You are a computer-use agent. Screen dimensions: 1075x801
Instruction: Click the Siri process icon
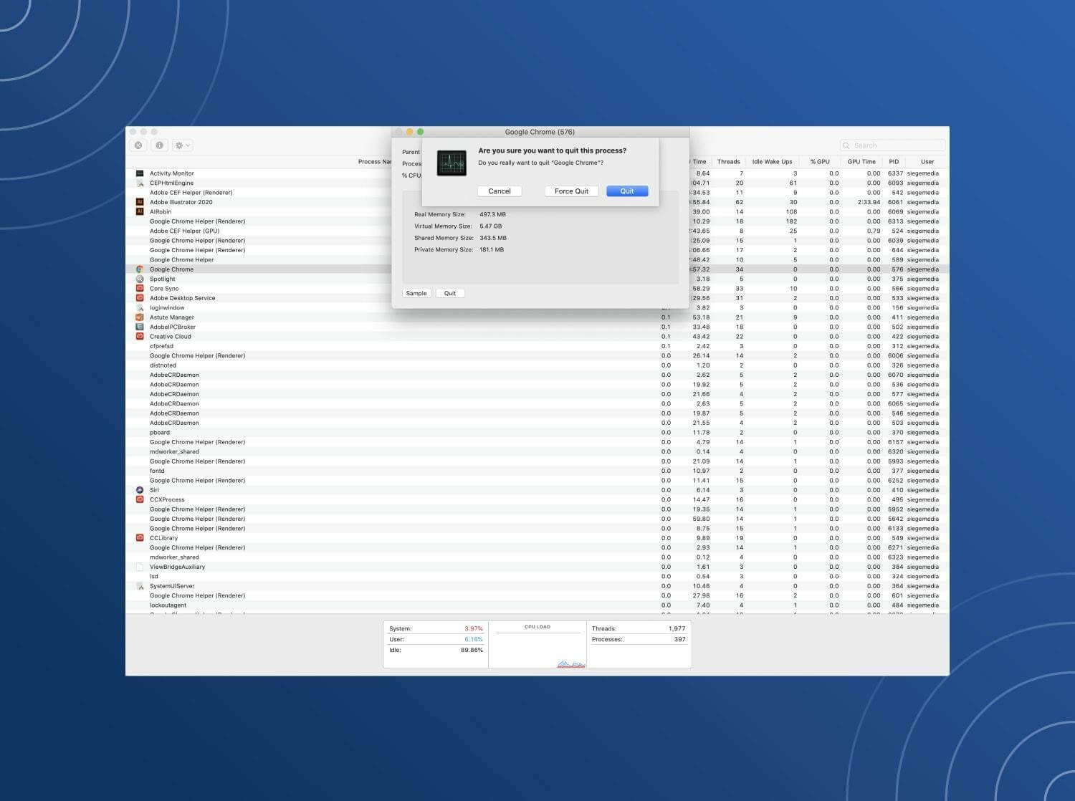pyautogui.click(x=140, y=490)
